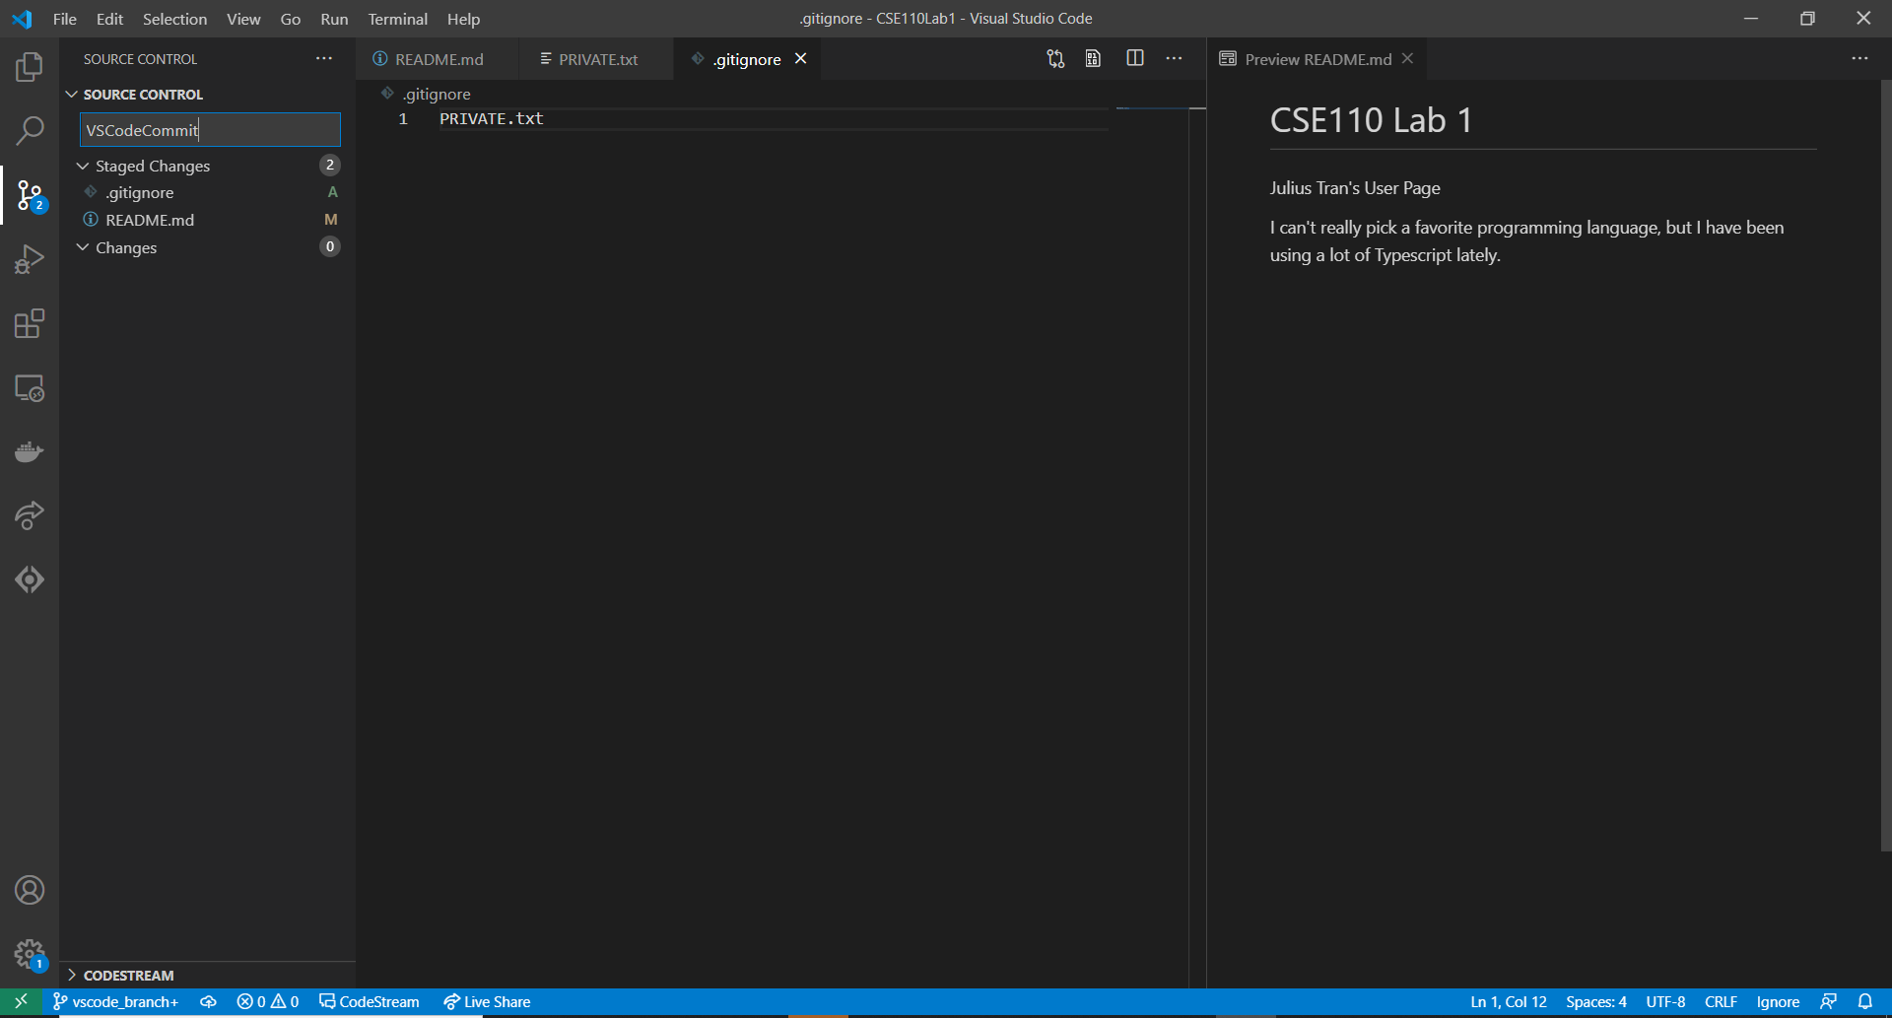Open the Run and Debug view
1892x1018 pixels.
coord(30,258)
